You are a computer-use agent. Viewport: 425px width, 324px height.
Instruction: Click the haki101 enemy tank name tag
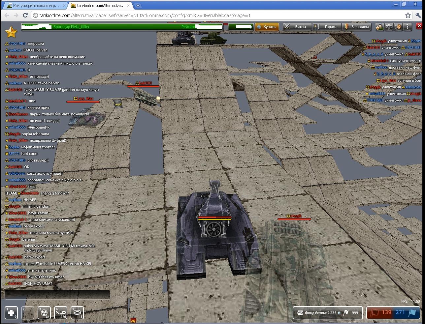pos(143,83)
